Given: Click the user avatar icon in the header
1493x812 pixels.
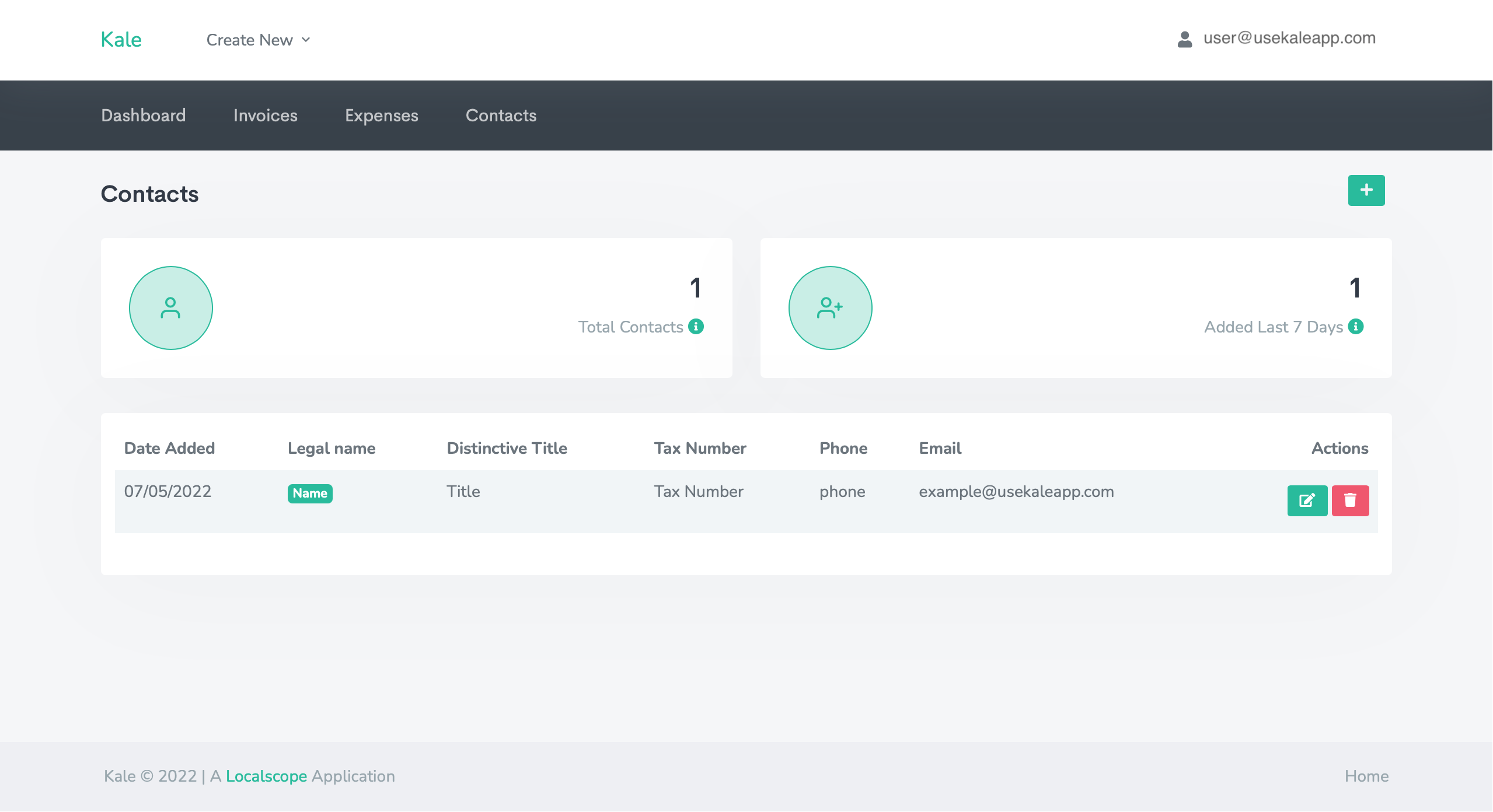Looking at the screenshot, I should click(1184, 39).
